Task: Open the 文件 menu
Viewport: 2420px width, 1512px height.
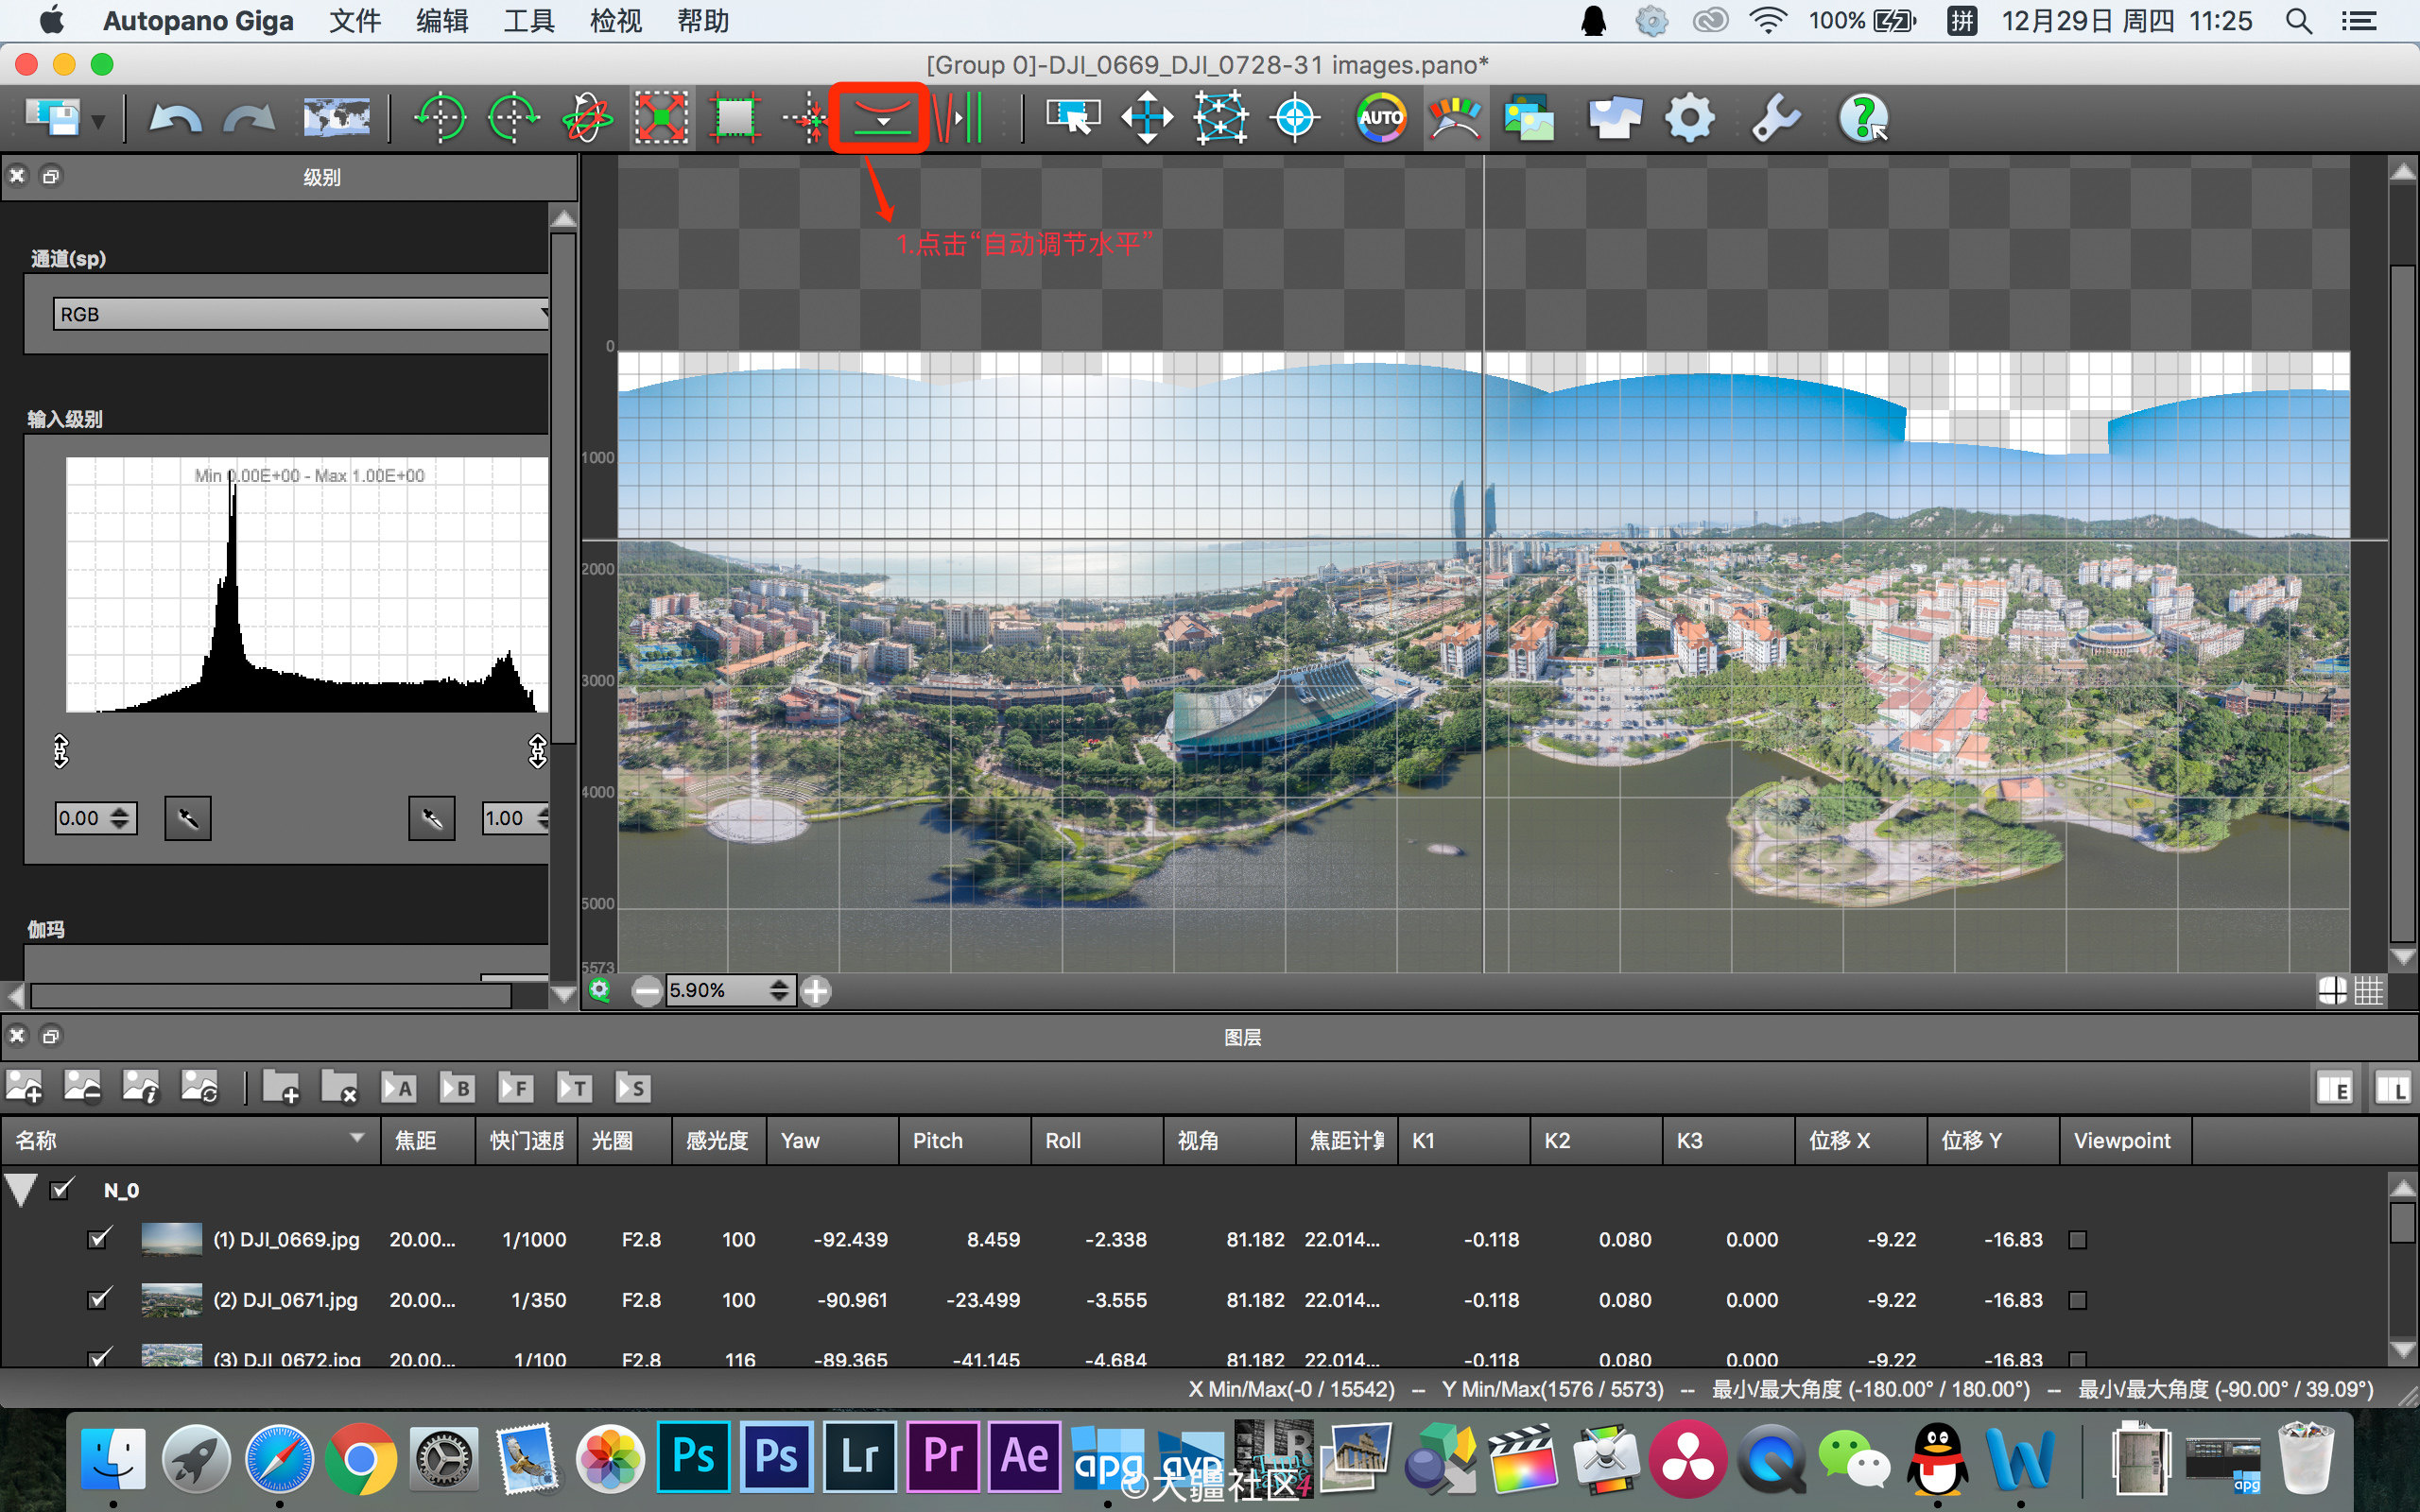Action: coord(354,21)
